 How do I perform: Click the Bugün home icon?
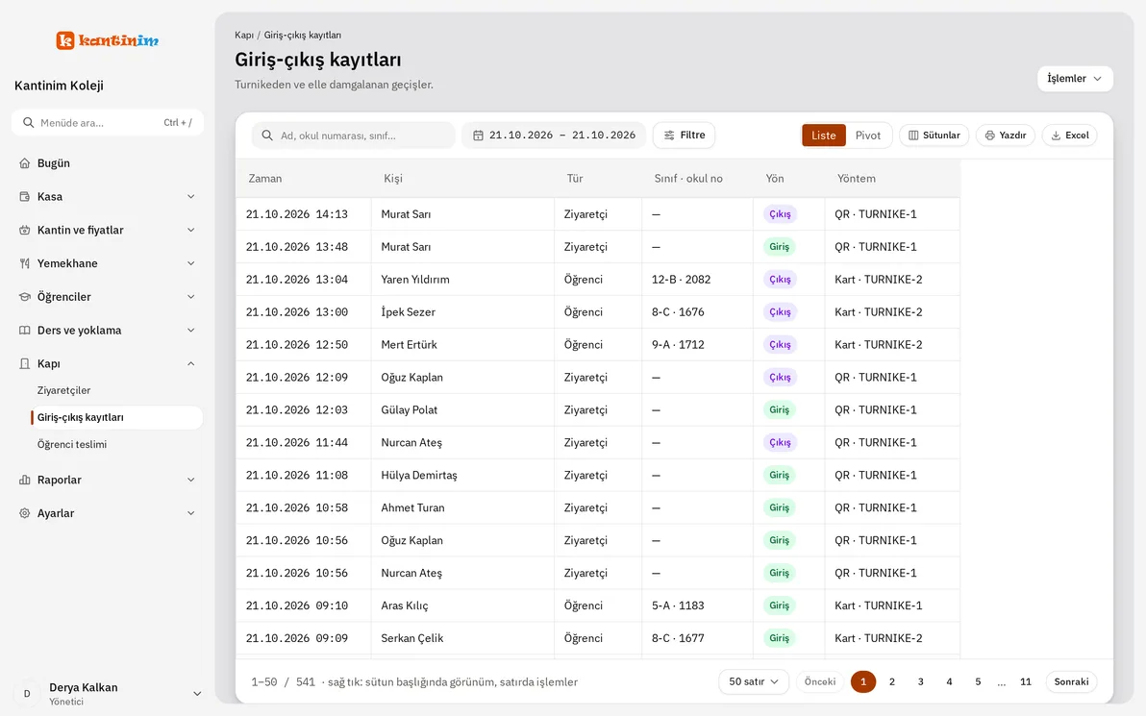25,163
